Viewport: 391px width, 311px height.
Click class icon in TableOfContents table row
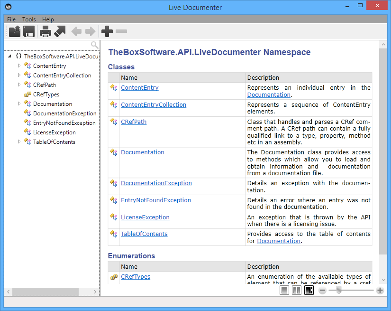pyautogui.click(x=114, y=234)
